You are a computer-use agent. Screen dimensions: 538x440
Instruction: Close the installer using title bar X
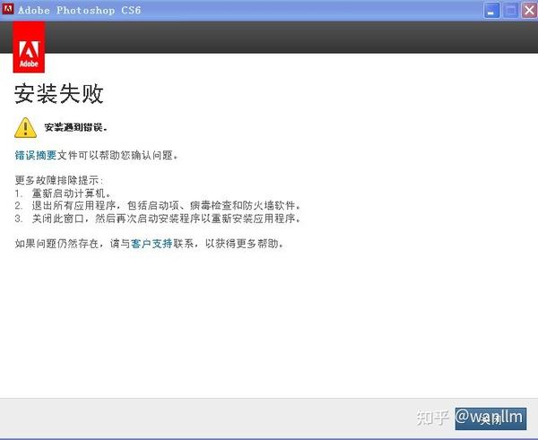529,10
